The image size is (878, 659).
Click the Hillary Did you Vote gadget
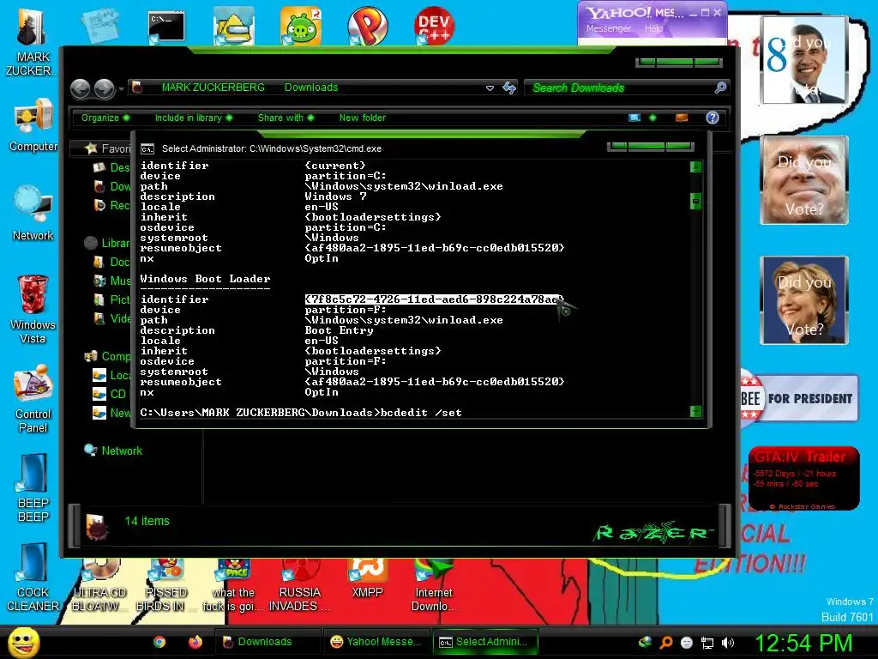tap(804, 300)
